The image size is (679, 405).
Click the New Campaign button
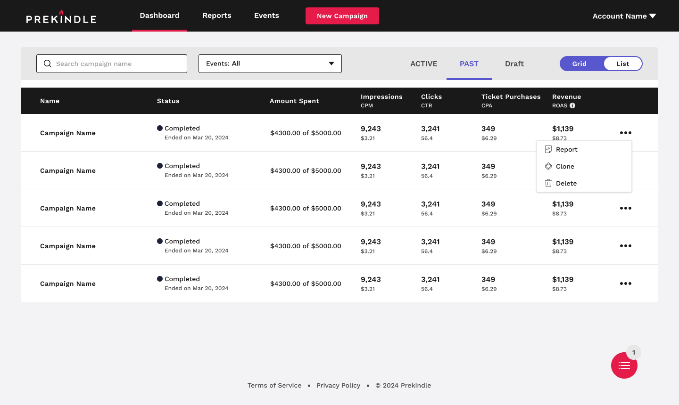pyautogui.click(x=342, y=16)
